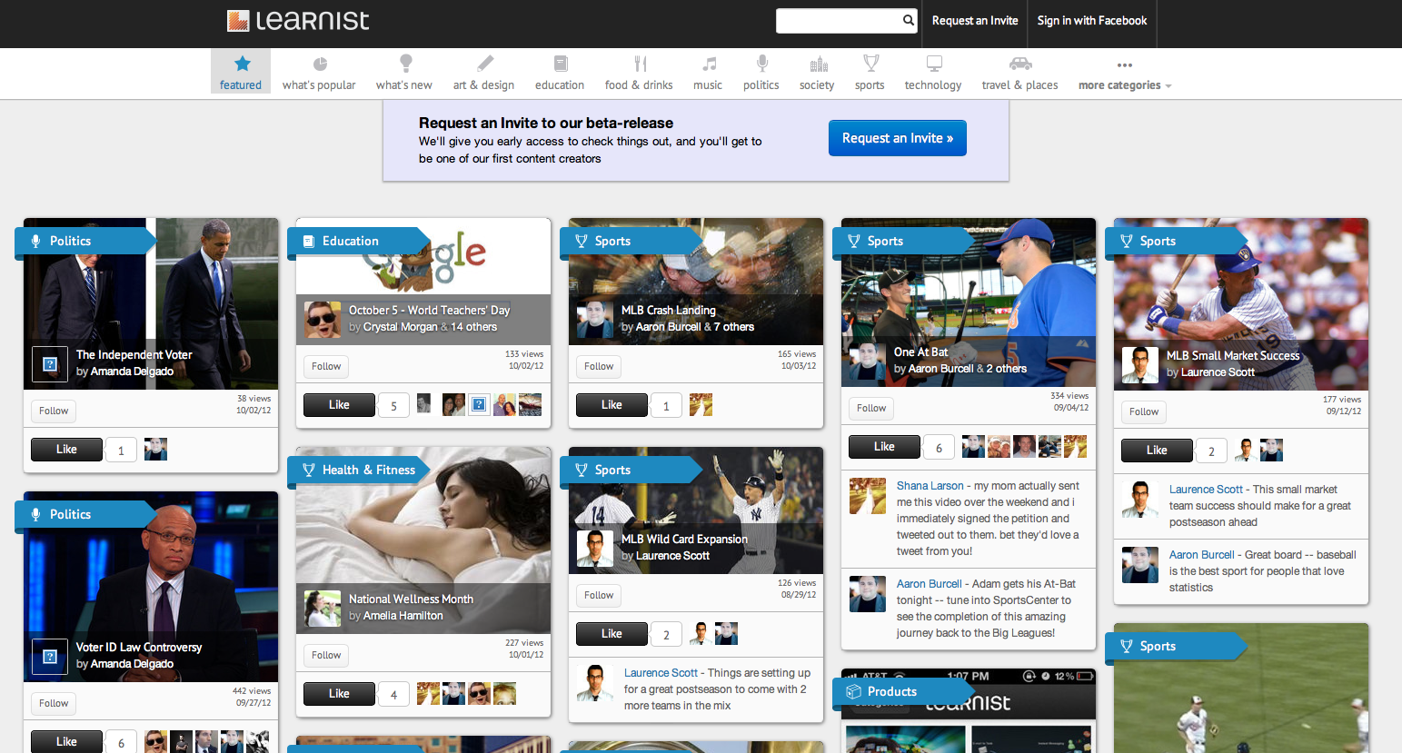Open the technology category tab
Image resolution: width=1402 pixels, height=753 pixels.
[933, 73]
